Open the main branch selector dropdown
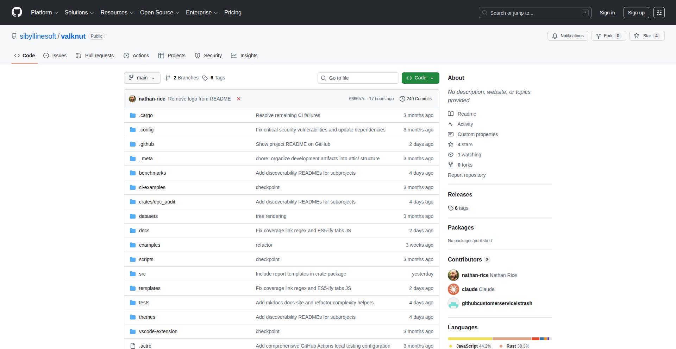This screenshot has width=676, height=349. (x=142, y=78)
